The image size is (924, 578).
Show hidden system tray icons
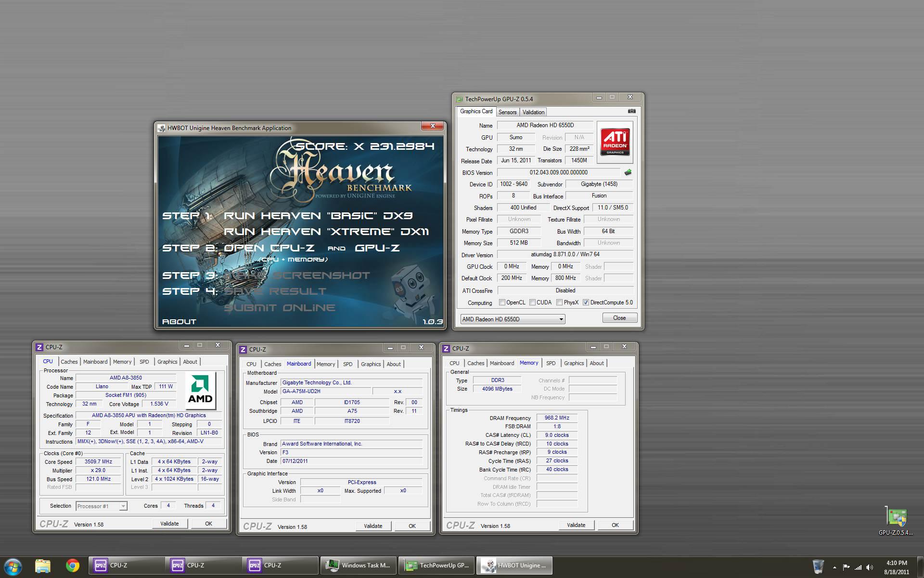(x=834, y=567)
